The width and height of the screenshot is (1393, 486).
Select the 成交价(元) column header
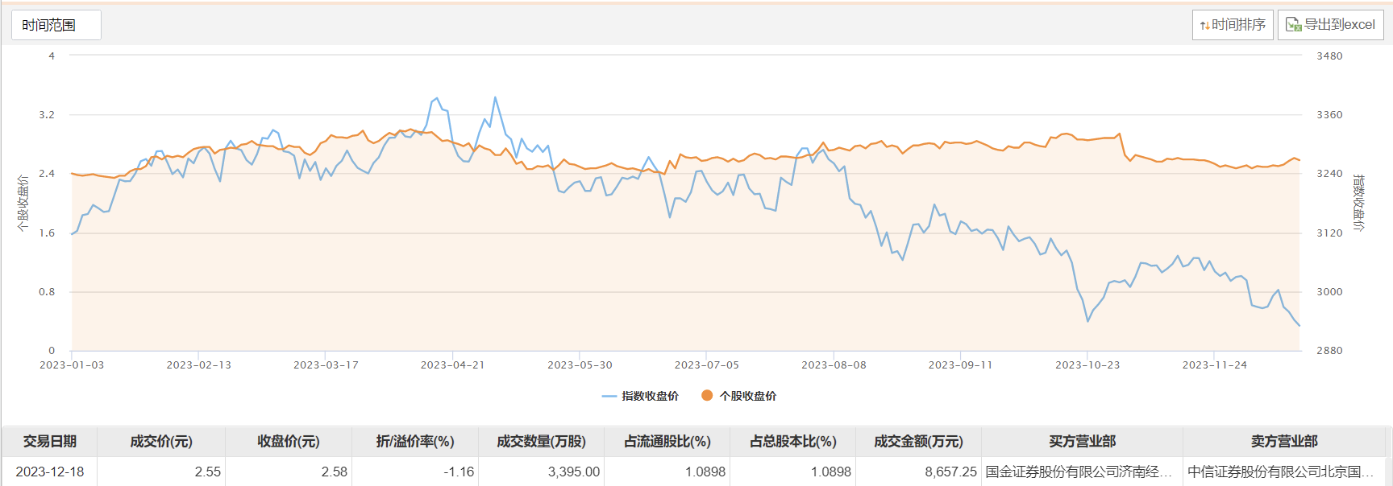tap(161, 442)
